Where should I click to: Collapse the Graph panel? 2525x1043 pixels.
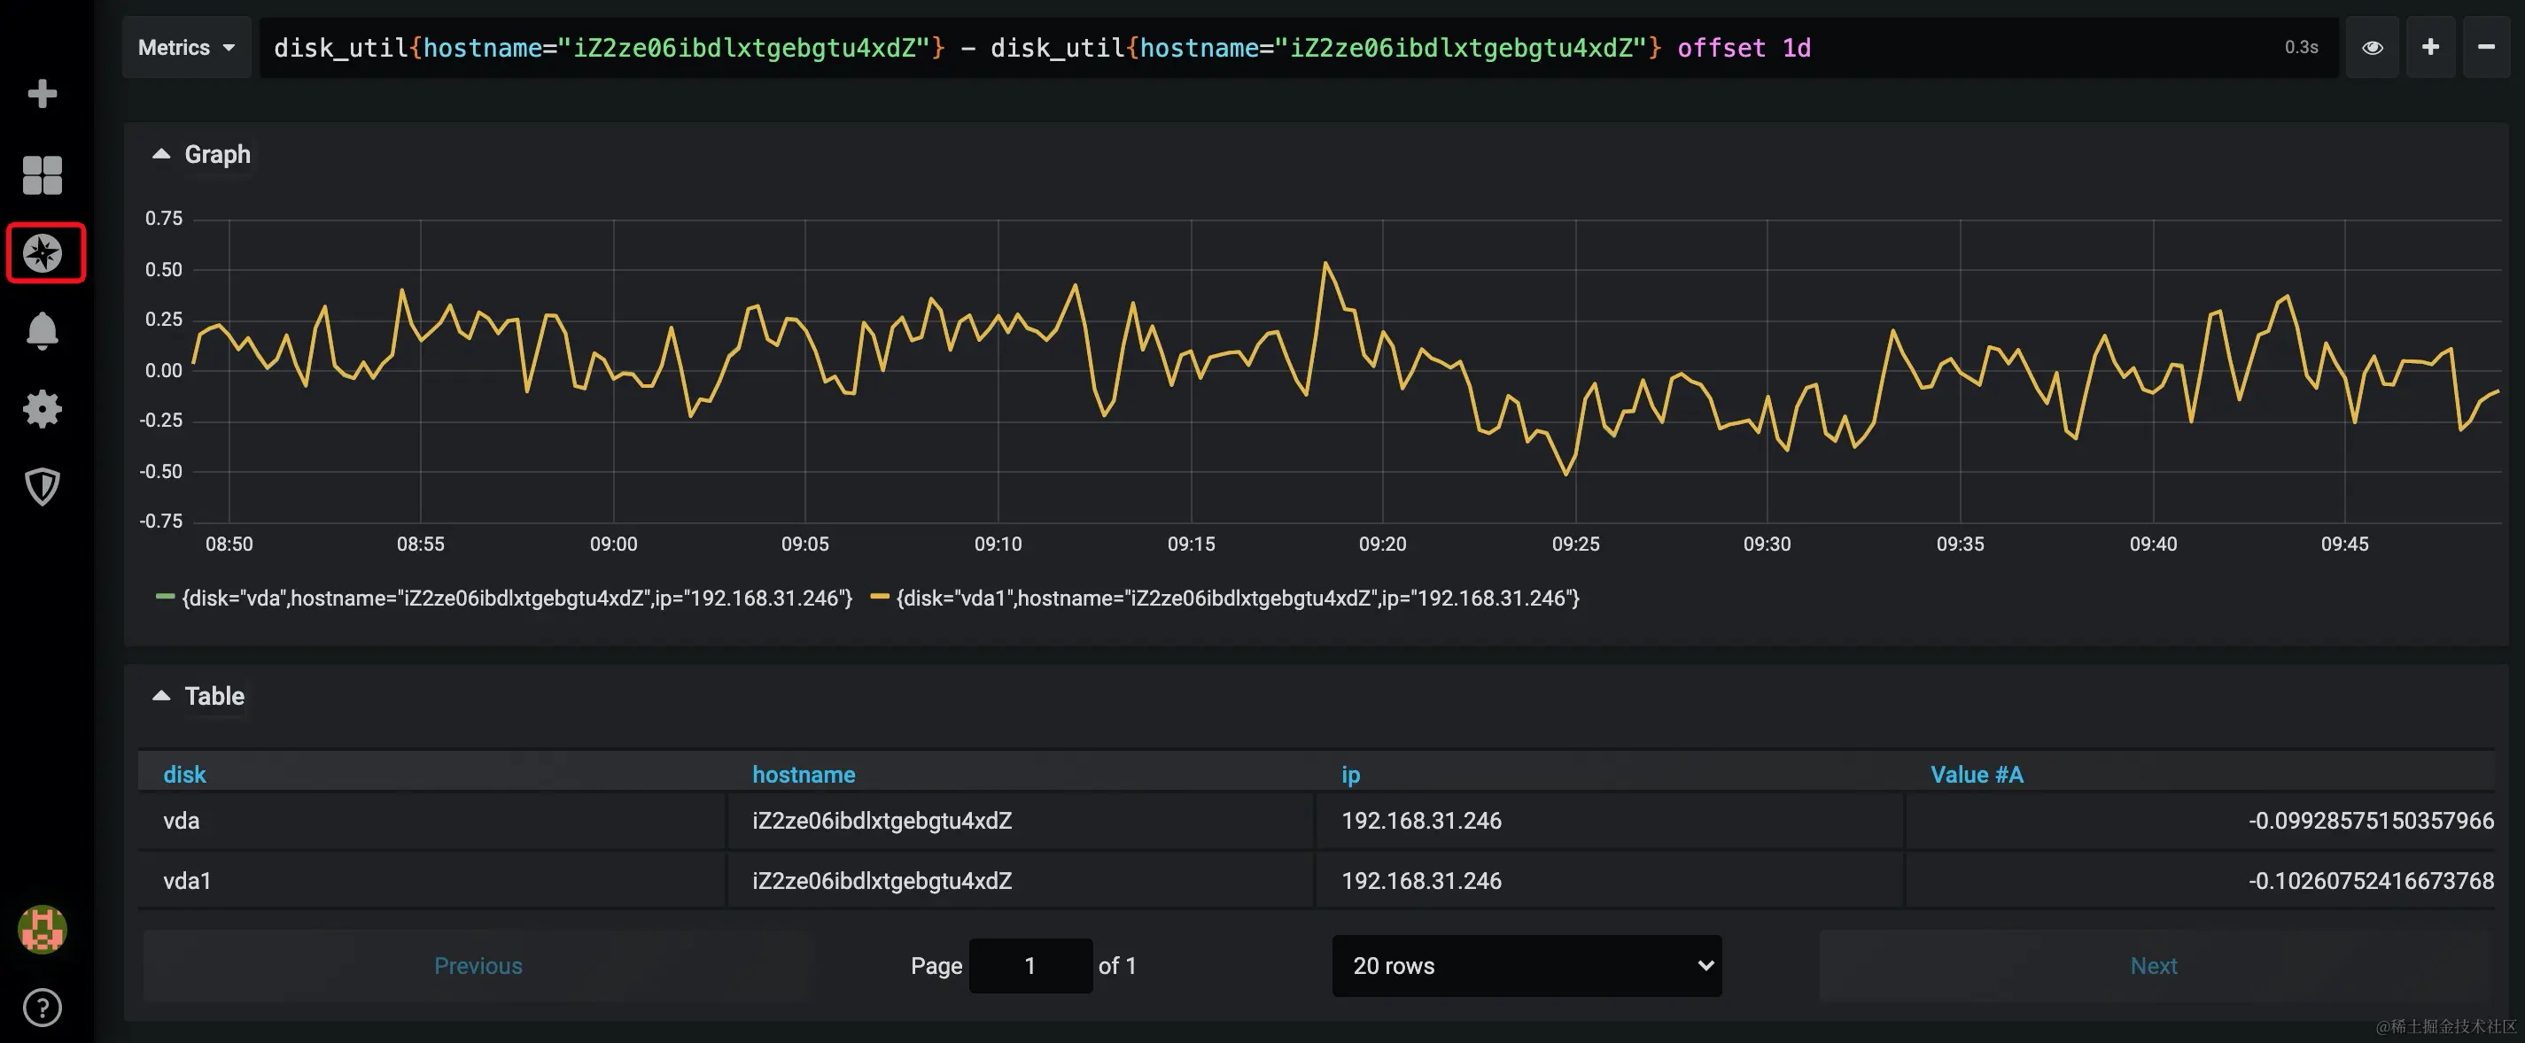tap(203, 155)
